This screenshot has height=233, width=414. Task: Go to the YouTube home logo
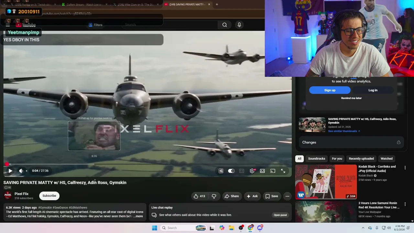pos(26,25)
